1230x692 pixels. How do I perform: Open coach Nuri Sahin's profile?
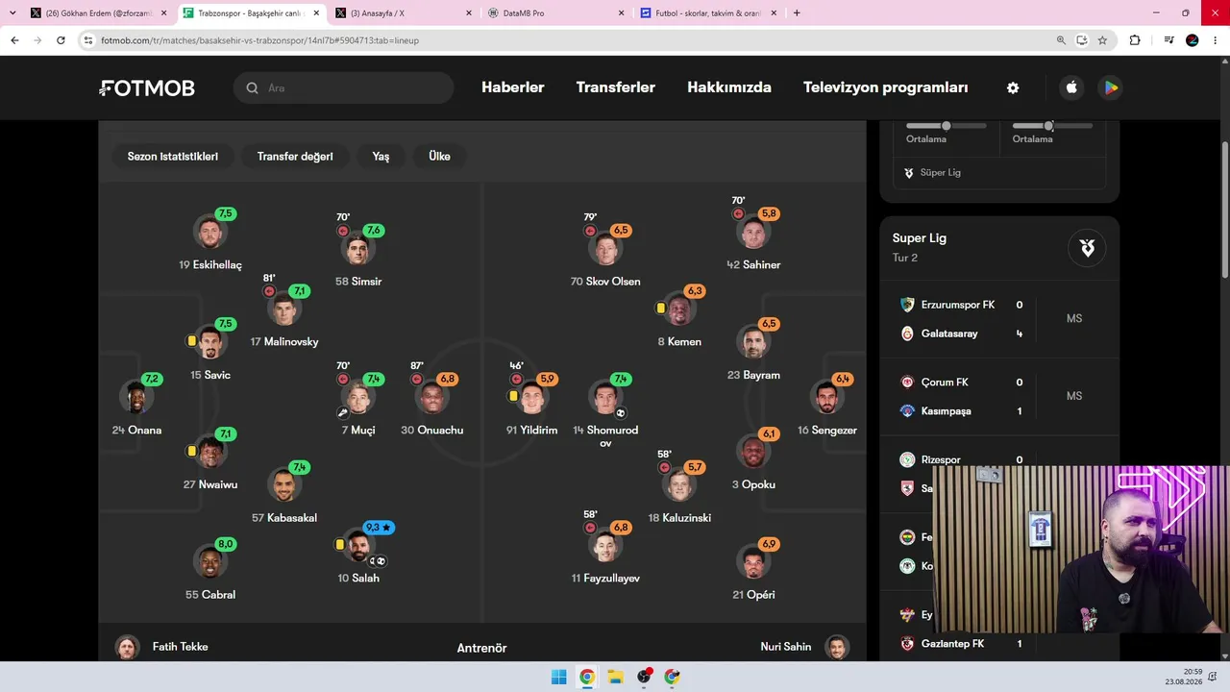(x=804, y=647)
